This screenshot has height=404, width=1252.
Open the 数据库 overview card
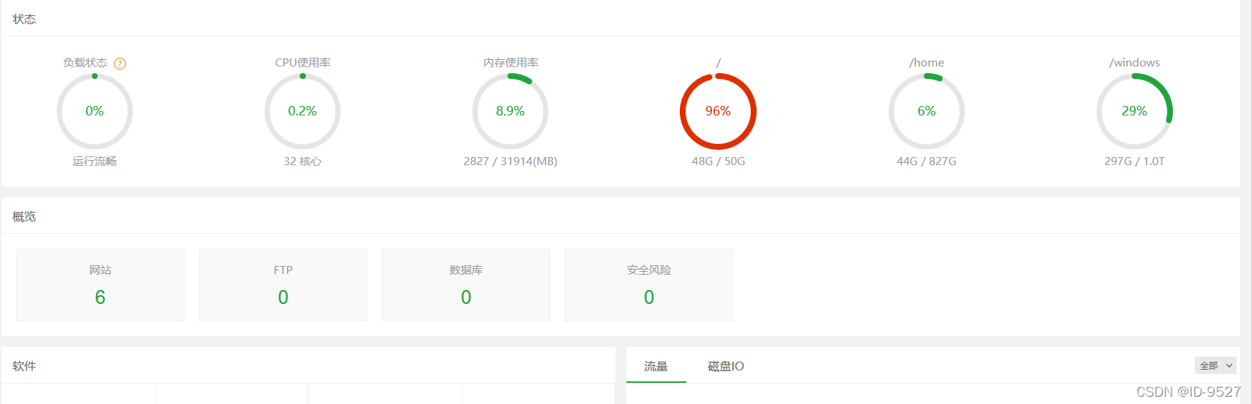pos(466,285)
